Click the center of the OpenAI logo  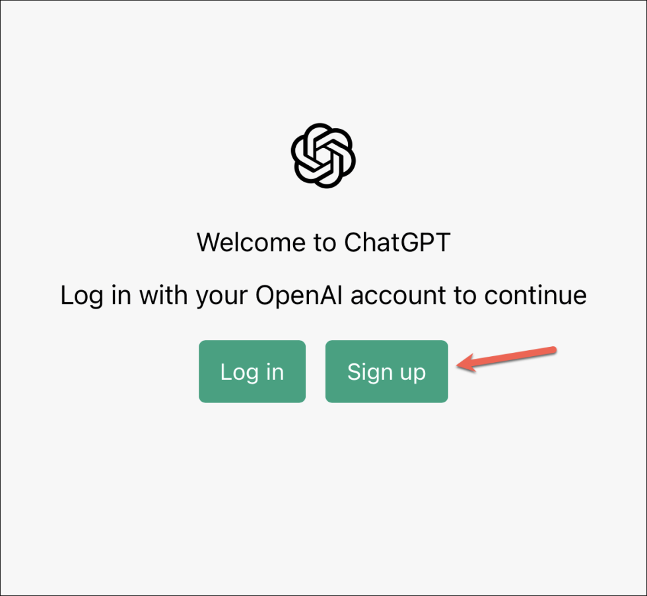click(323, 156)
